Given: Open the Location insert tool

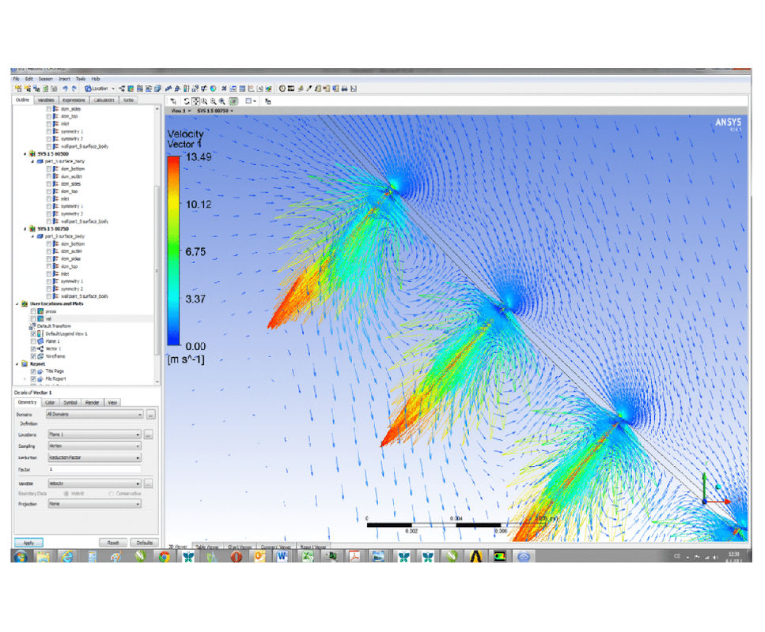Looking at the screenshot, I should tap(98, 88).
